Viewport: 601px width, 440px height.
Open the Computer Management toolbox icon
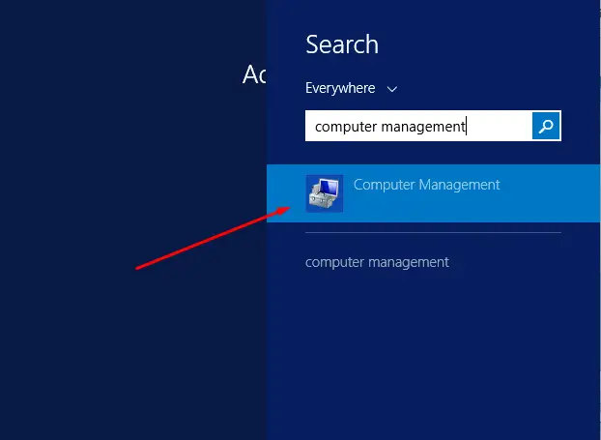pyautogui.click(x=325, y=193)
